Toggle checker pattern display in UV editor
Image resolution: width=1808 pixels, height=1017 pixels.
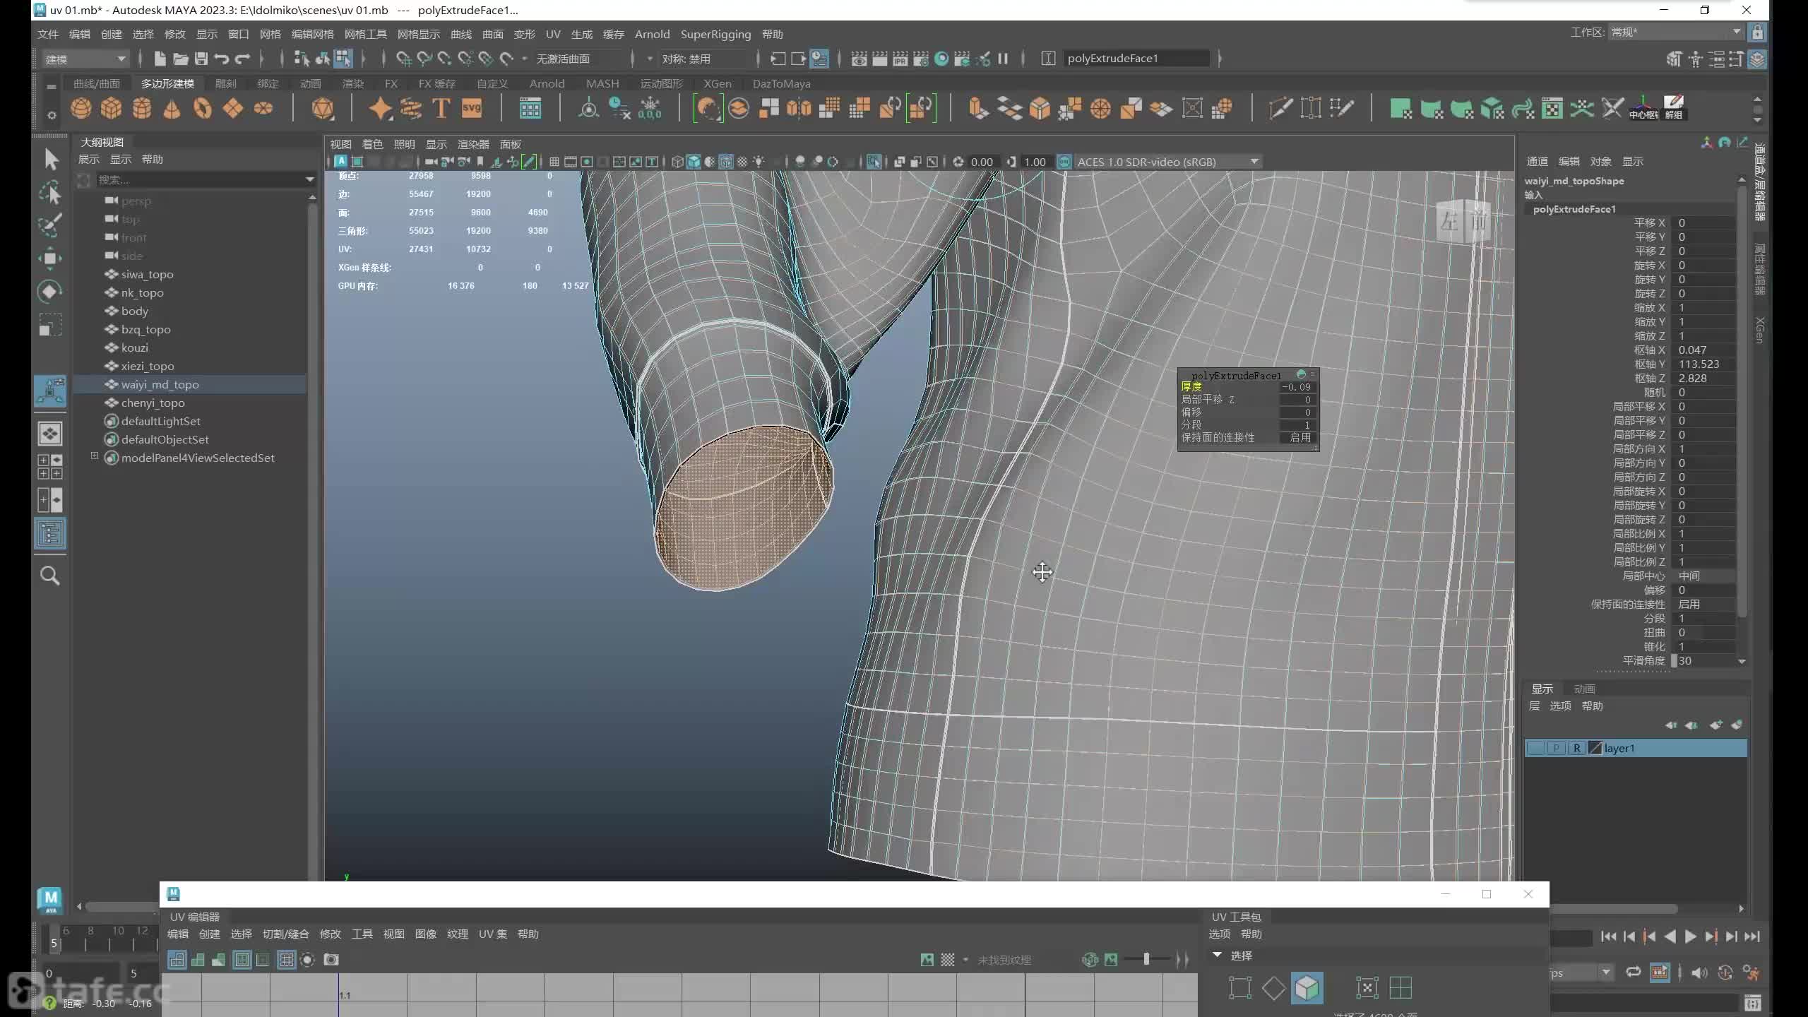point(947,960)
